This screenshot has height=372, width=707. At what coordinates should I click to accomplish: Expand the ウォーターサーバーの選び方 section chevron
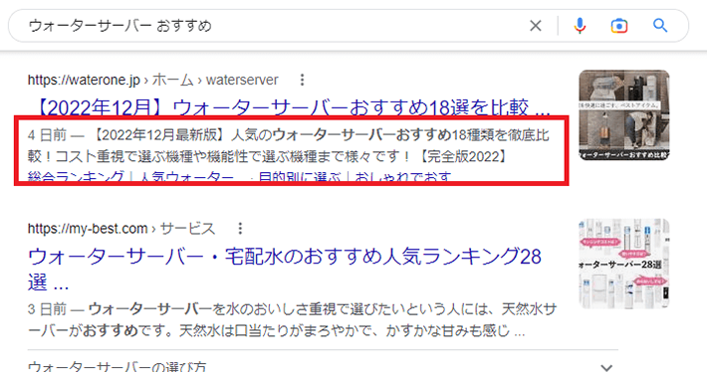coord(606,367)
